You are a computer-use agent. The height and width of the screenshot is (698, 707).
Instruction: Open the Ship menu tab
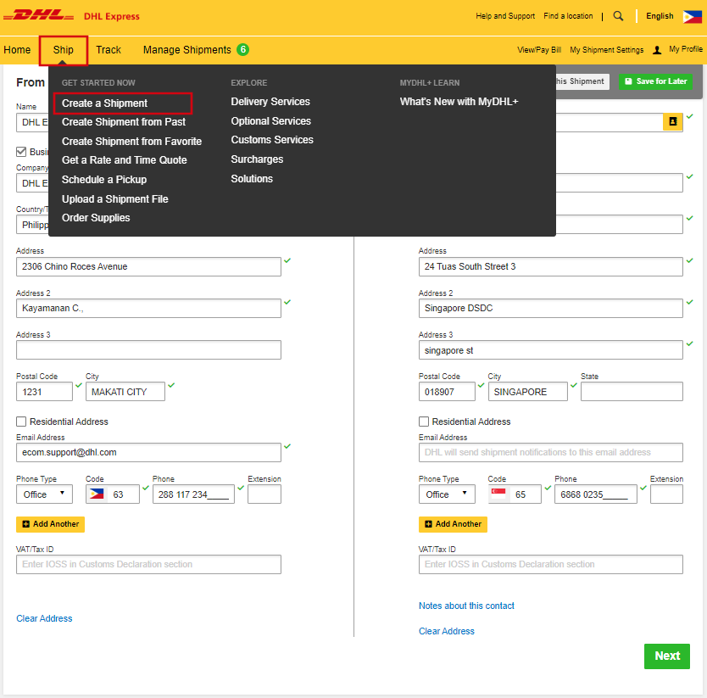pos(63,50)
